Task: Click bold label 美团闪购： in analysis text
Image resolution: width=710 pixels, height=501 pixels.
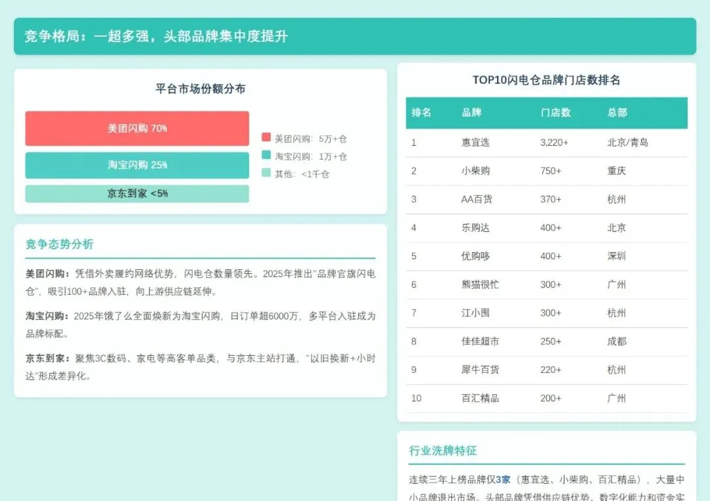Action: (48, 274)
